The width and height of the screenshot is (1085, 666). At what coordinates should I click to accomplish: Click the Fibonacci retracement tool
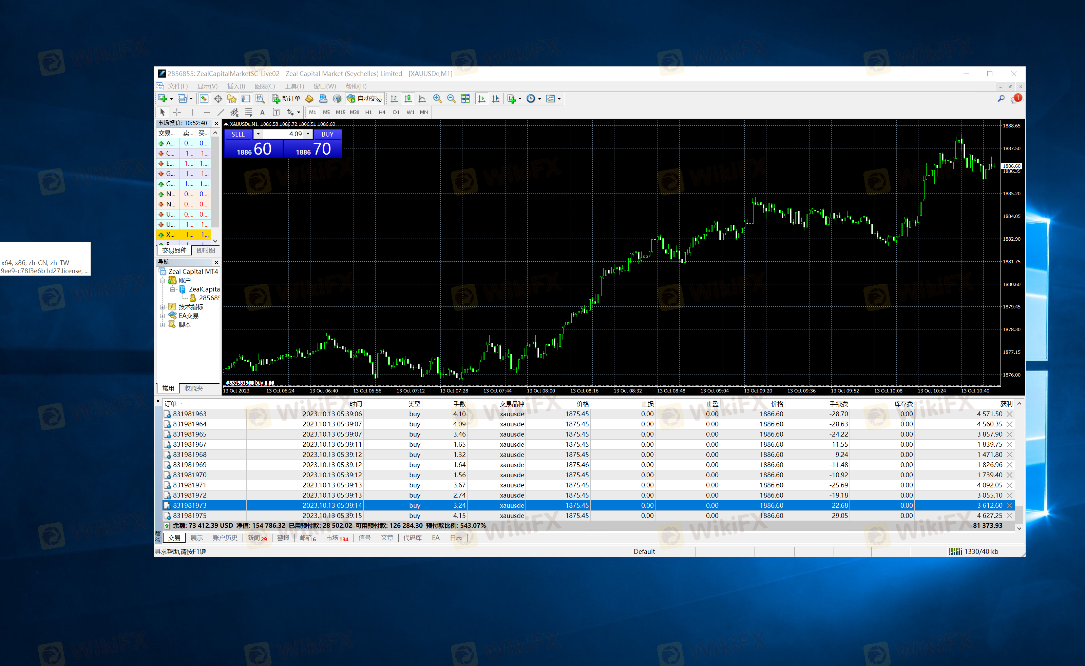(x=249, y=112)
